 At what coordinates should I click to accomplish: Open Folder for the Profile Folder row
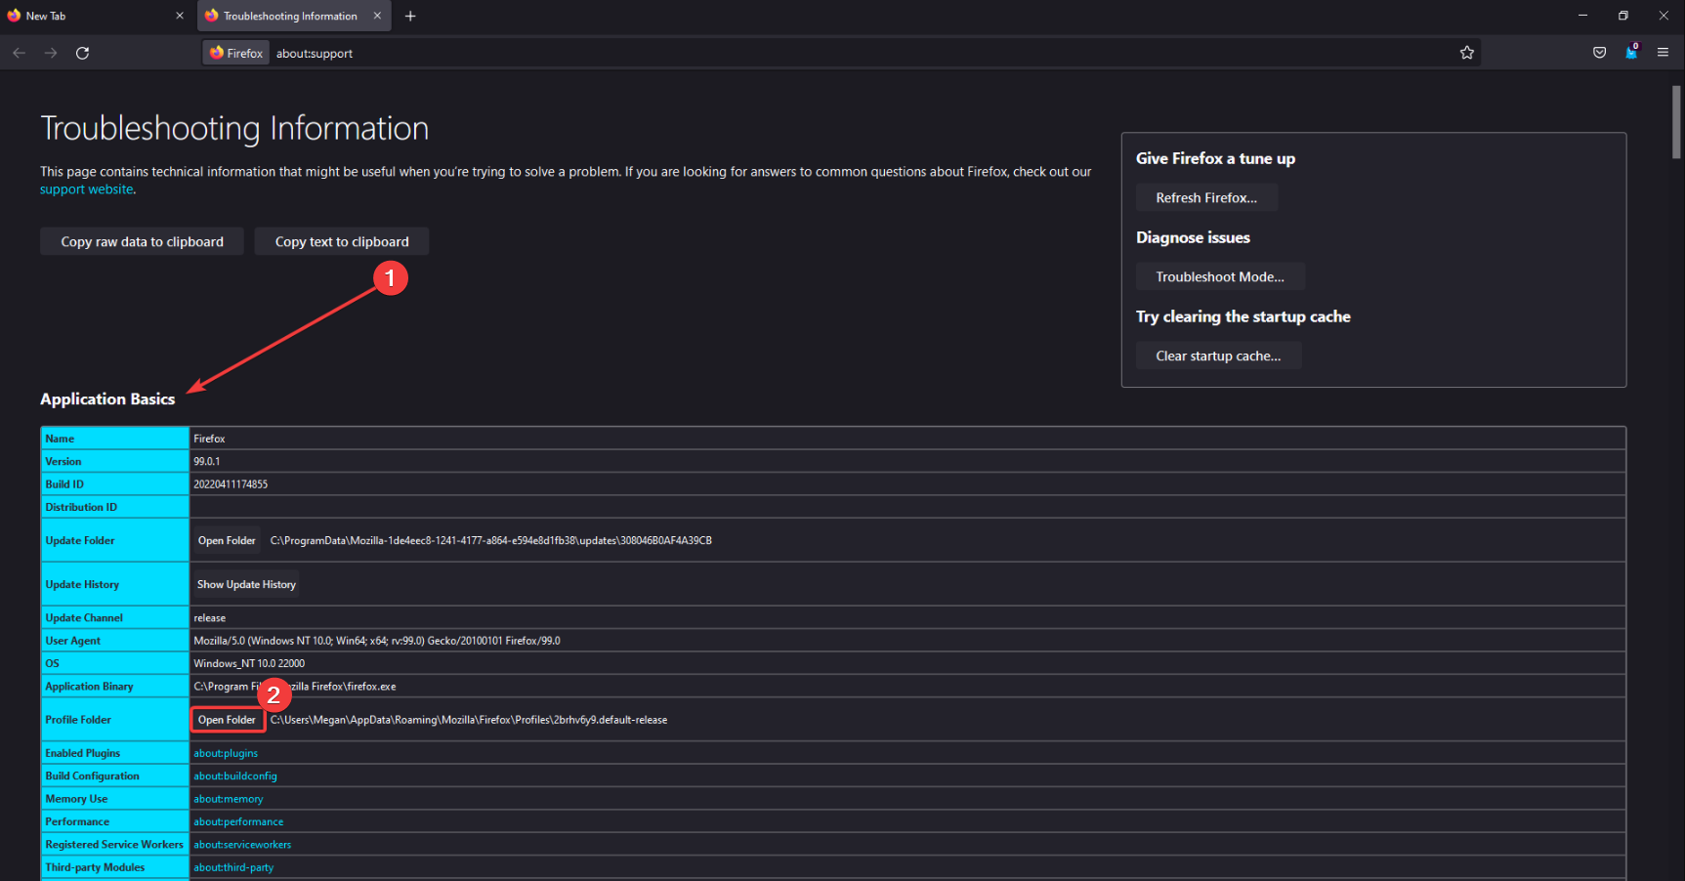[x=227, y=720]
